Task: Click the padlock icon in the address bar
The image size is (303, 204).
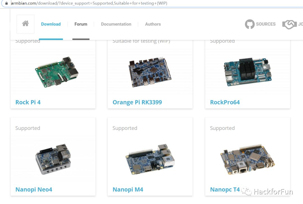Action: 6,3
